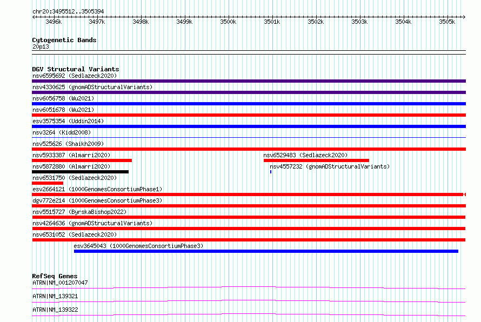Open the nsv5872880 (Almarri2020) variant label
This screenshot has height=322, width=481.
tap(71, 166)
